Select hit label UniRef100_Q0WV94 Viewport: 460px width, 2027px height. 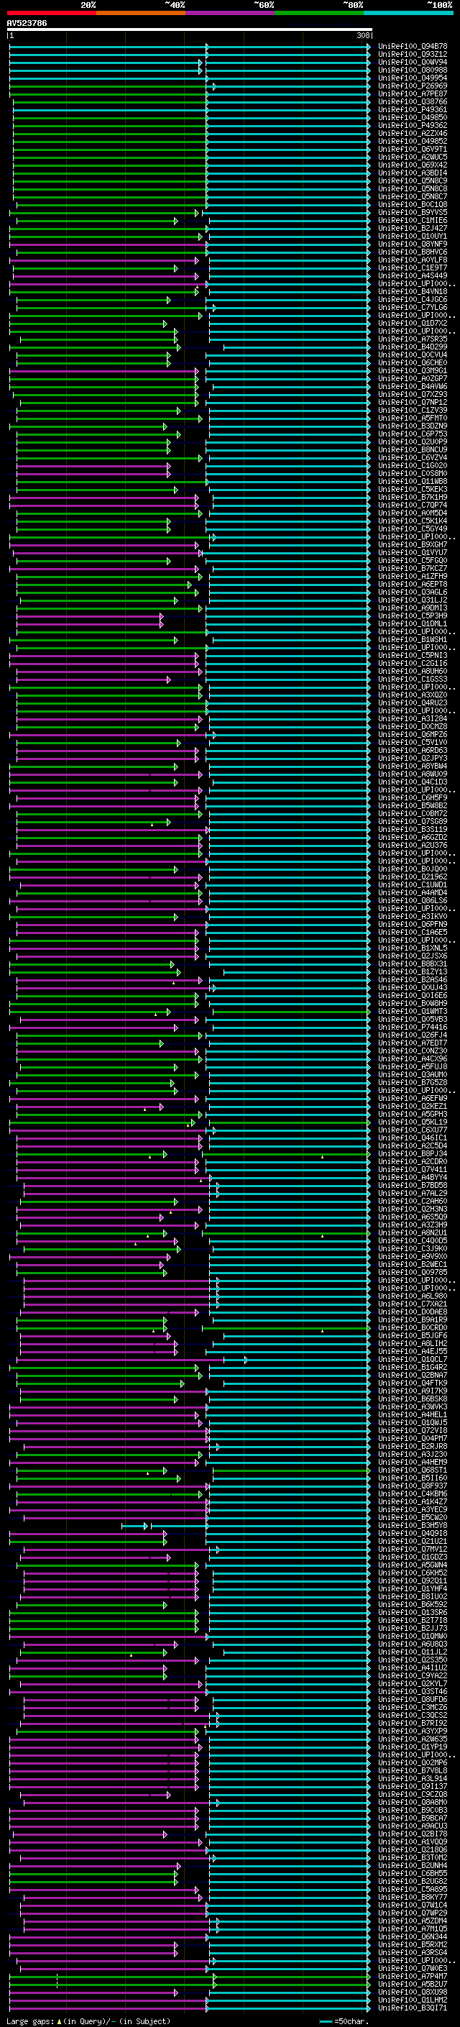click(x=413, y=62)
